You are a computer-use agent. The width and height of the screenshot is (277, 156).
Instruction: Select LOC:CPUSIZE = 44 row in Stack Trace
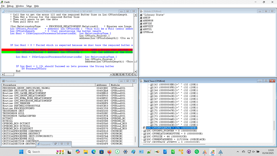click(x=167, y=137)
